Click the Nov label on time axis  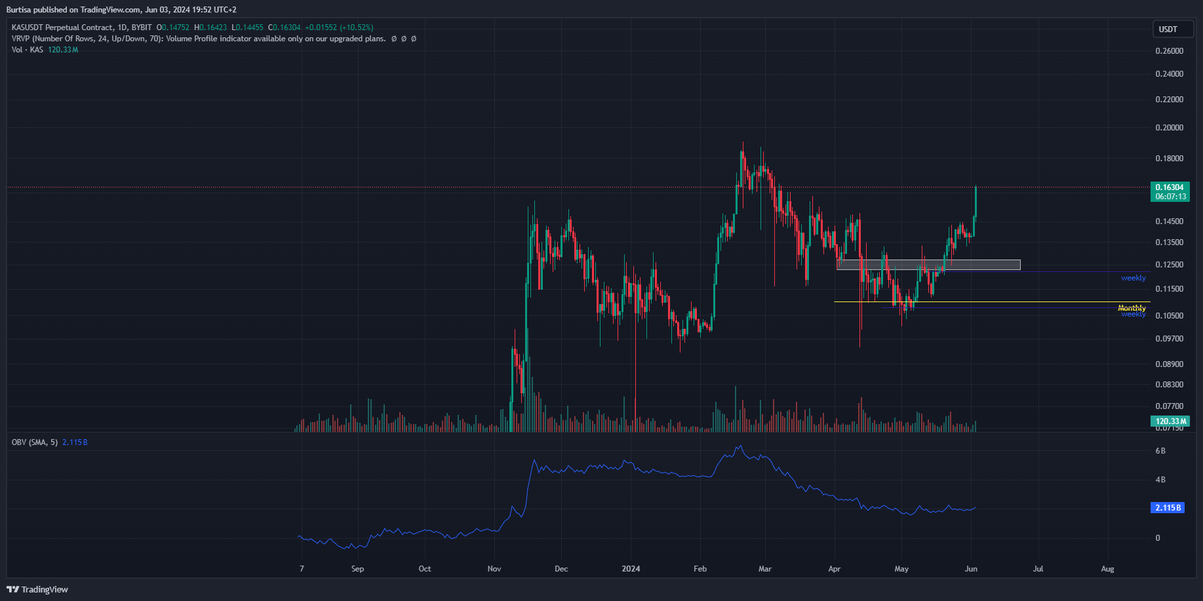pos(494,569)
